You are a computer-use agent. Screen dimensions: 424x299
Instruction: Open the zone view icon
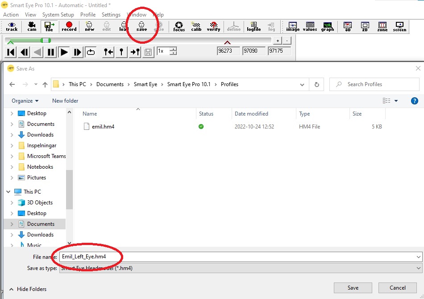[382, 26]
